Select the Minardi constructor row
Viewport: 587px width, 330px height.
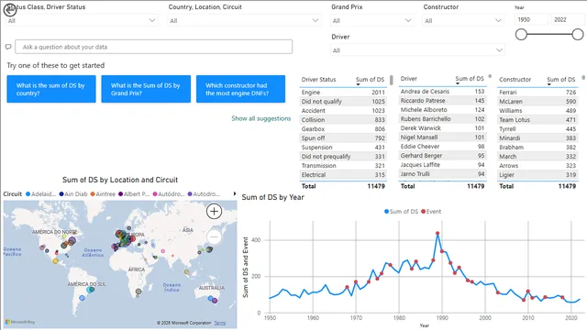[x=537, y=138]
